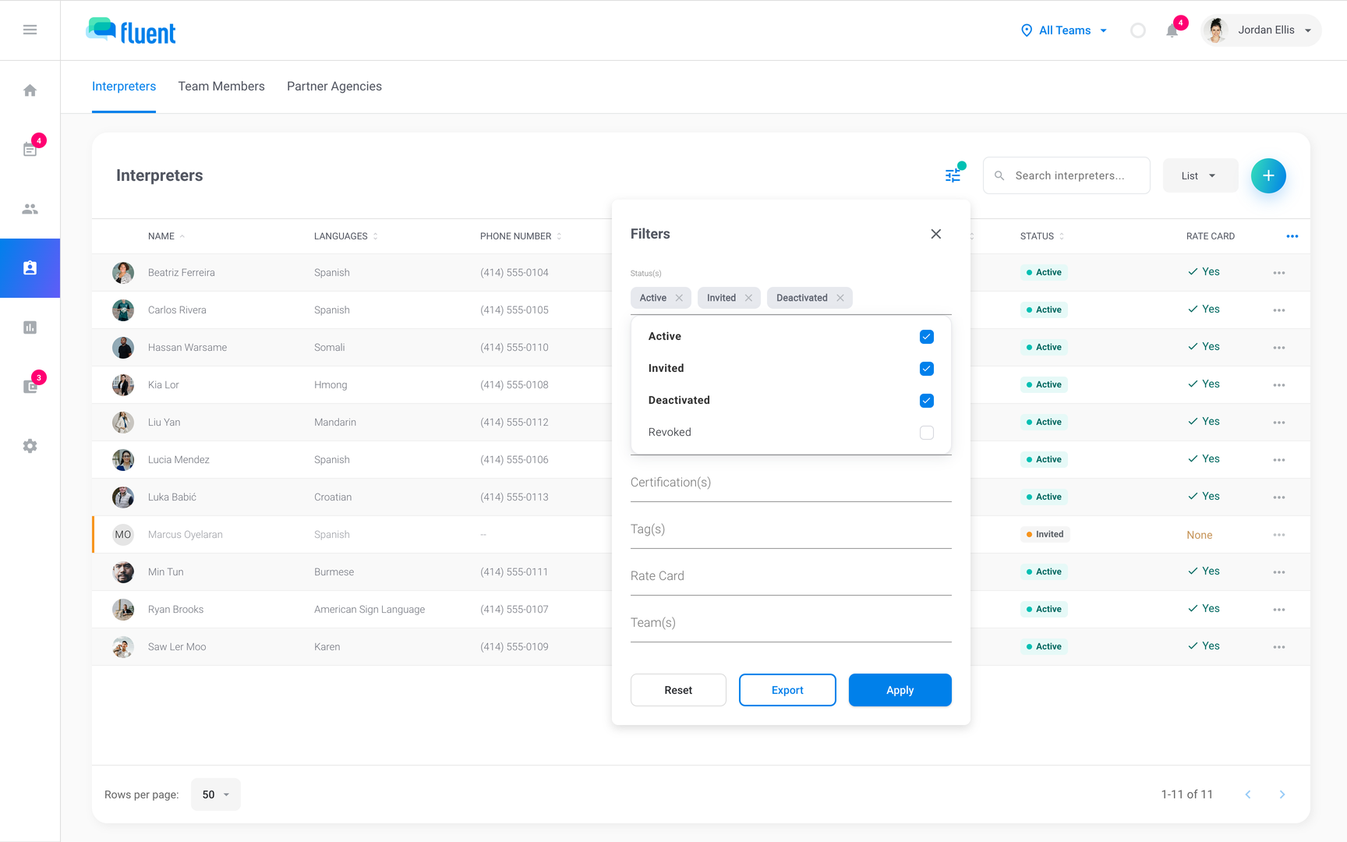Change rows per page dropdown from 50
The width and height of the screenshot is (1347, 842).
[x=215, y=794]
